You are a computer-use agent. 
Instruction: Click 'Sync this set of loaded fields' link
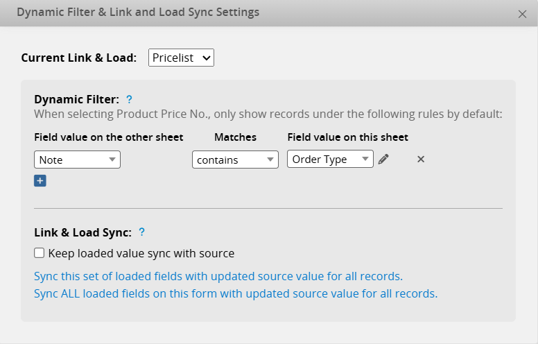pos(218,276)
